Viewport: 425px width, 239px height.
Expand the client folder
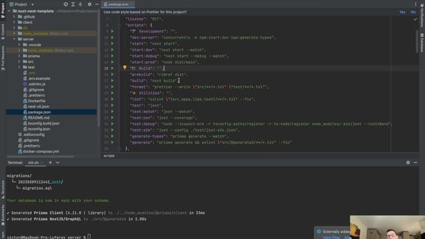point(14,22)
